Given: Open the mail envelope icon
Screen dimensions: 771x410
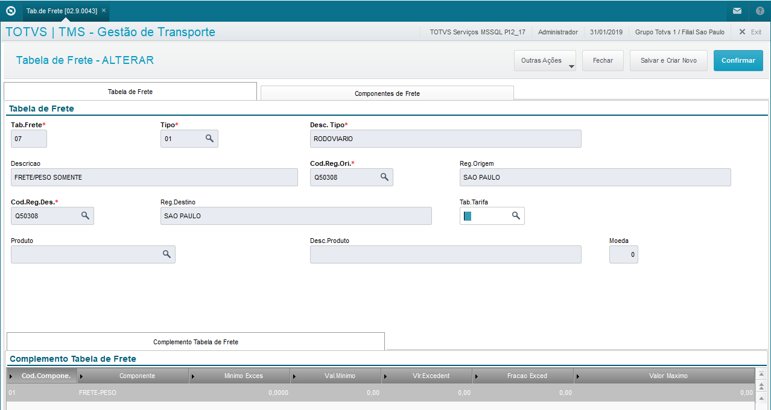Looking at the screenshot, I should point(737,11).
